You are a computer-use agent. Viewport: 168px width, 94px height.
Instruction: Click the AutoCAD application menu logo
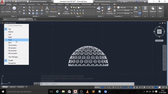tap(2, 2)
